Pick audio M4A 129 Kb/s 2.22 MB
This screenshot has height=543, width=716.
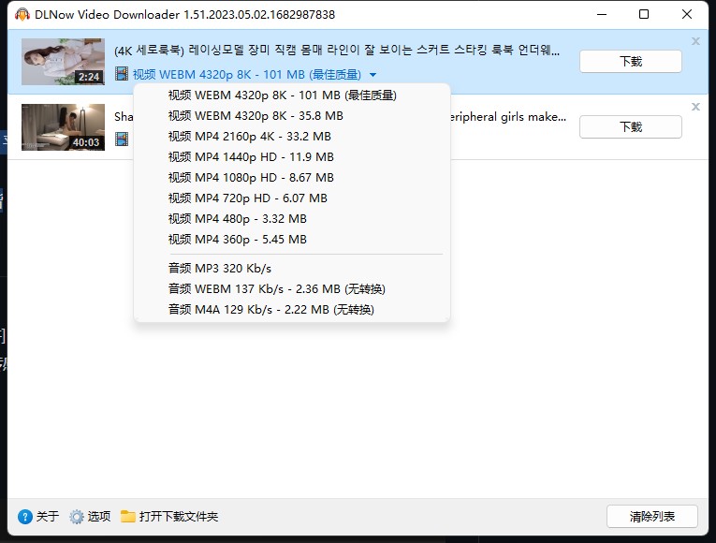coord(292,309)
